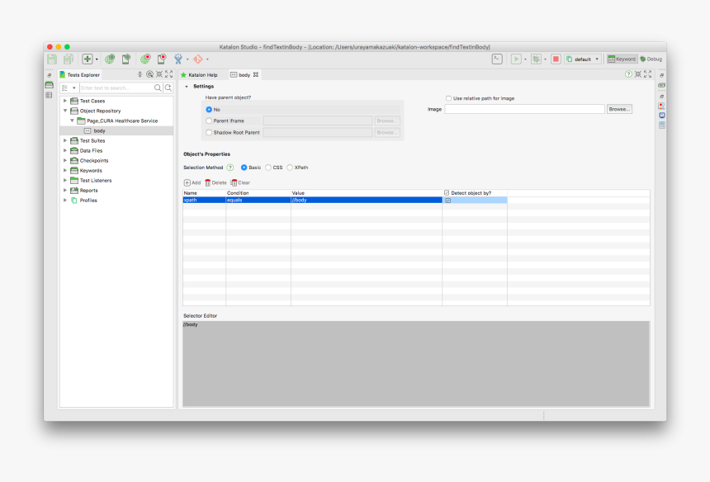710x482 pixels.
Task: Select the XPath selection method
Action: point(290,168)
